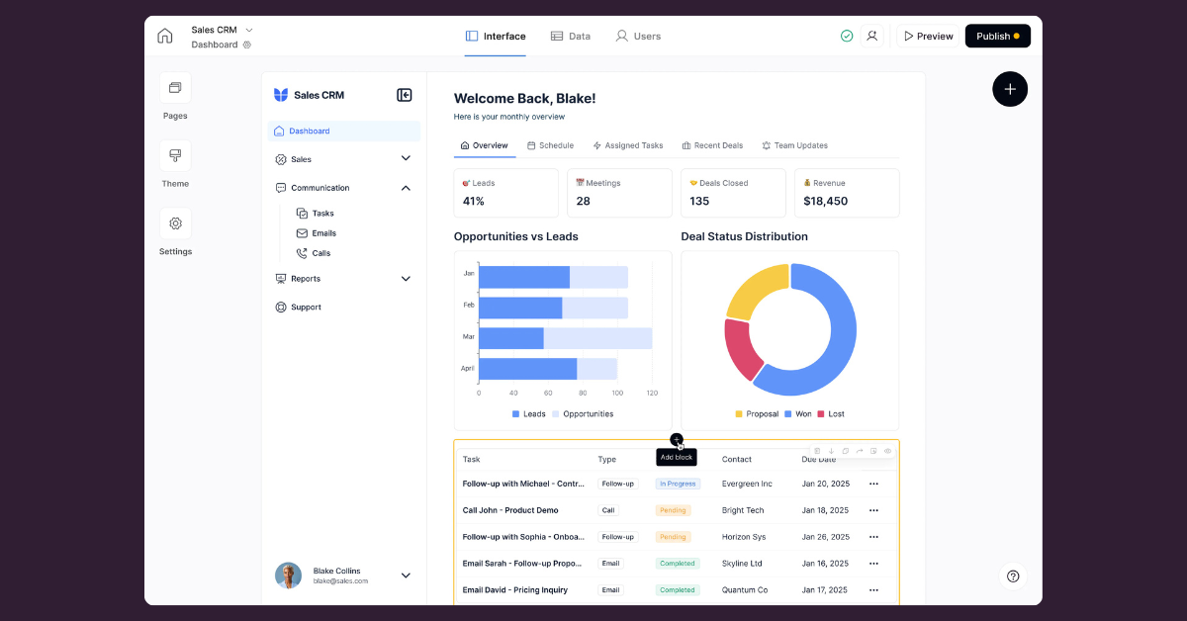Open the help question mark icon
1187x621 pixels.
(x=1013, y=577)
